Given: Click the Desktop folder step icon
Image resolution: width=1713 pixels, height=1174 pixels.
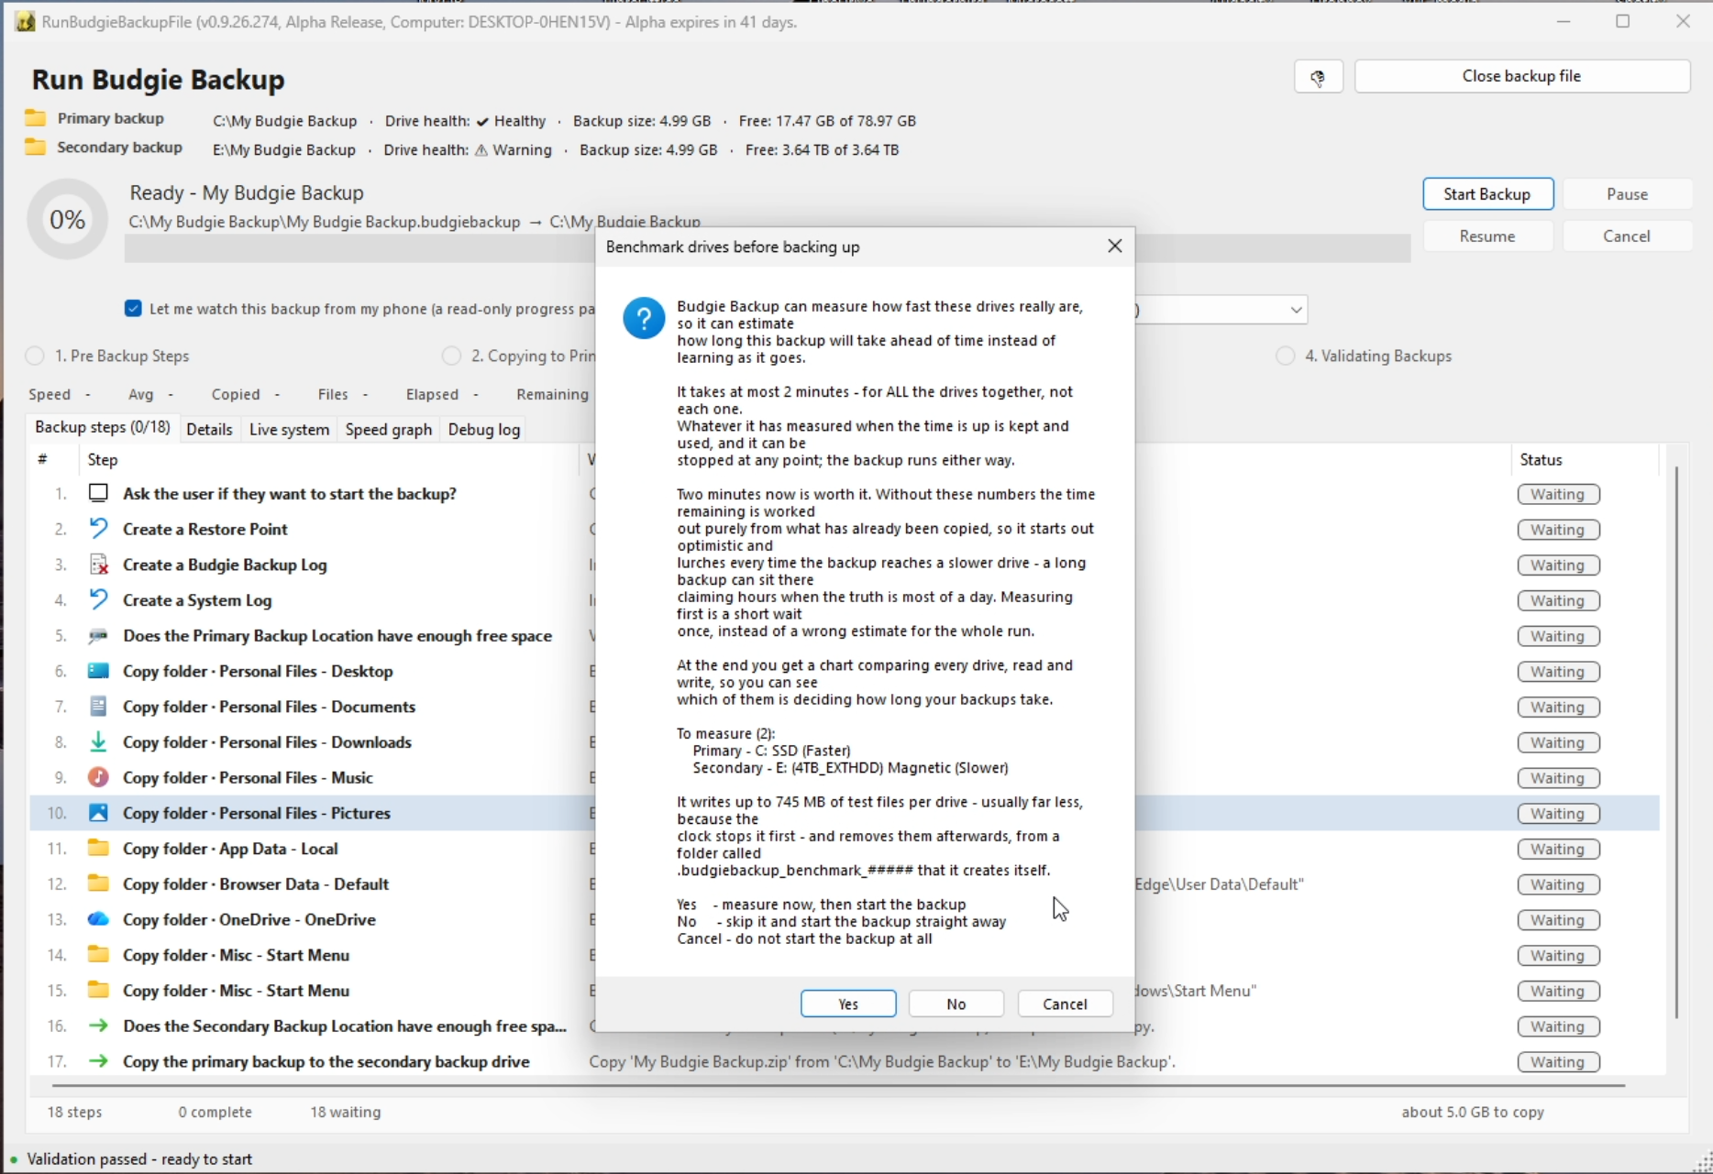Looking at the screenshot, I should tap(98, 671).
